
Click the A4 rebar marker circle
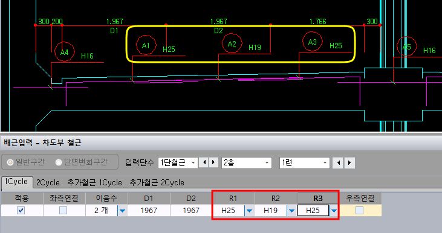pos(65,52)
